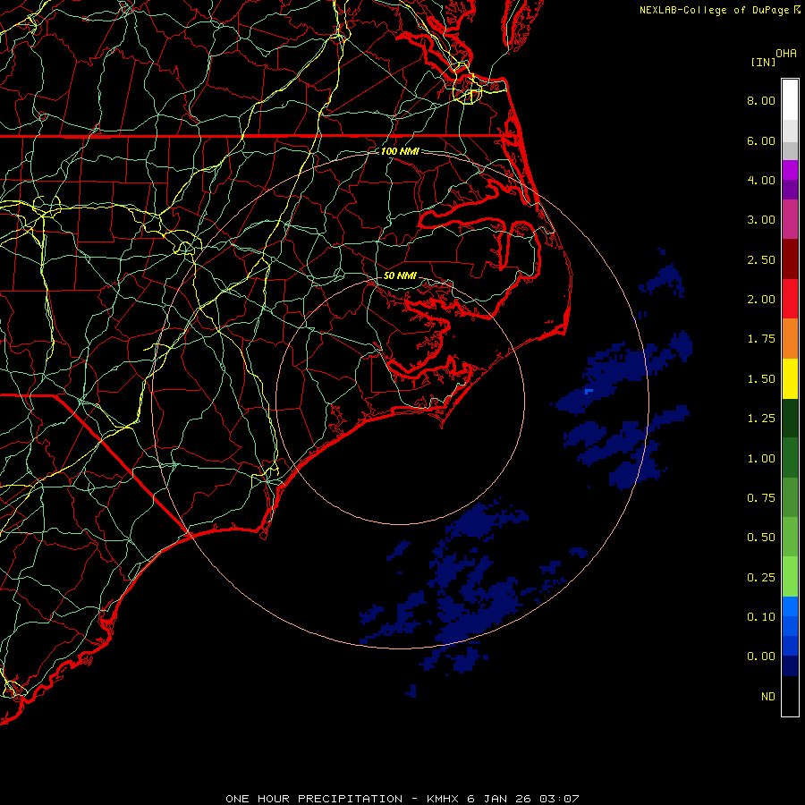This screenshot has height=805, width=805.
Task: Click the ND legend label
Action: pos(768,697)
